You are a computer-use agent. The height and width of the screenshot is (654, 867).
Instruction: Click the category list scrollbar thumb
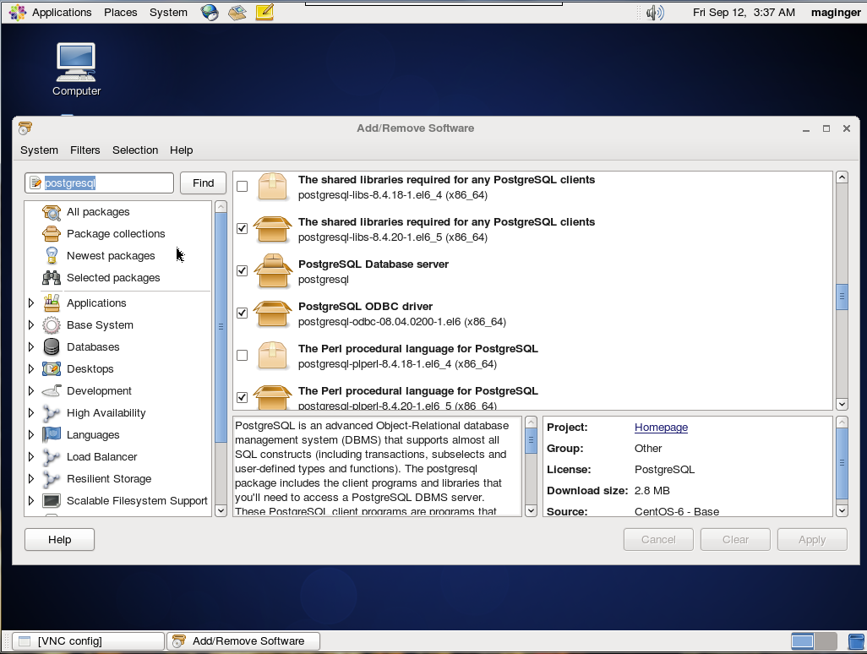(221, 327)
